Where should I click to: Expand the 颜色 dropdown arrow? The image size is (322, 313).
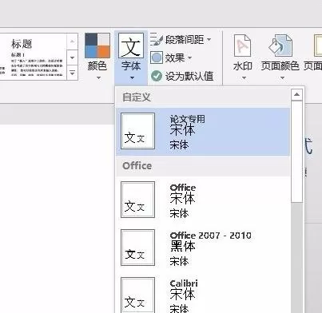(98, 78)
